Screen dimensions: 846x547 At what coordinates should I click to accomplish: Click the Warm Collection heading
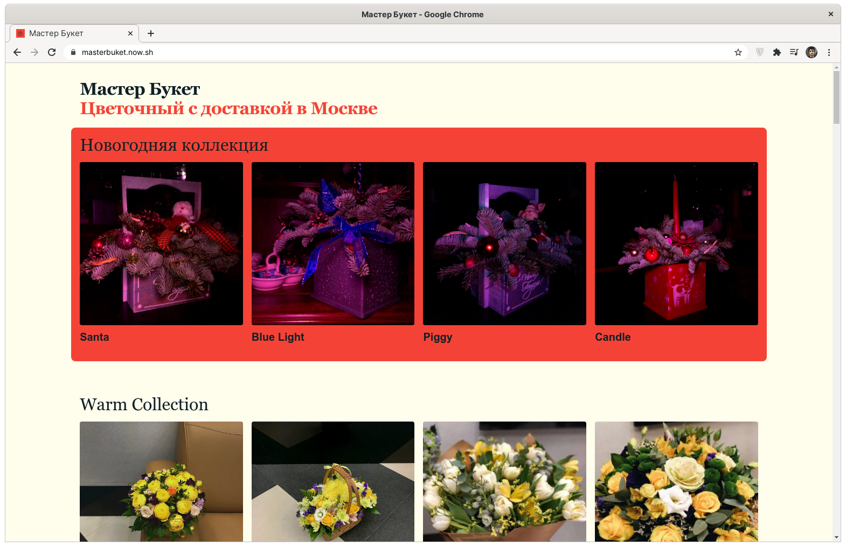(x=144, y=404)
